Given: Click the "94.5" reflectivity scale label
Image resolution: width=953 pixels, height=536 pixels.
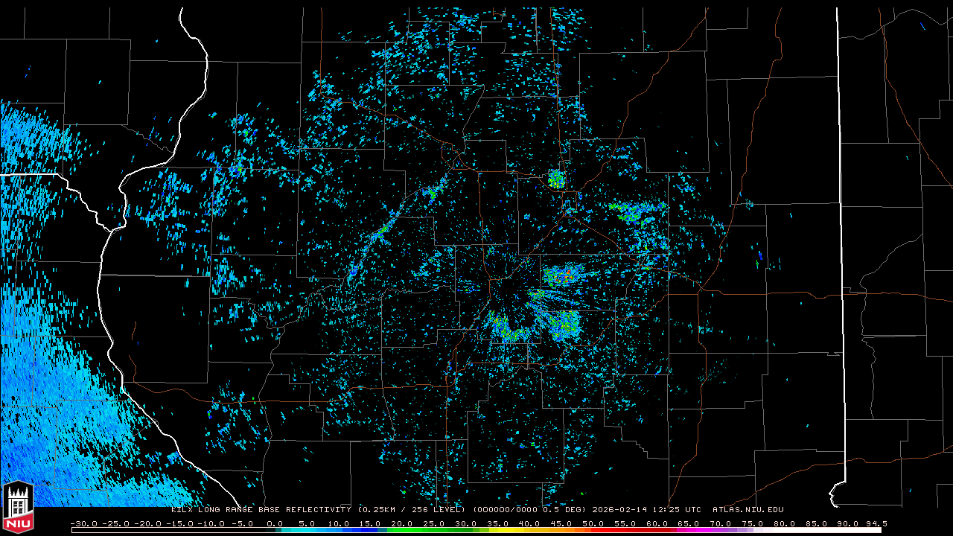Looking at the screenshot, I should 876,523.
